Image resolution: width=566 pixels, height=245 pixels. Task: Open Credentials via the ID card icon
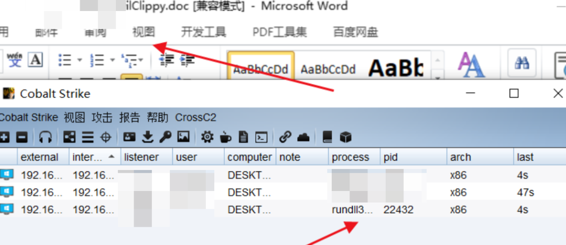coord(129,137)
